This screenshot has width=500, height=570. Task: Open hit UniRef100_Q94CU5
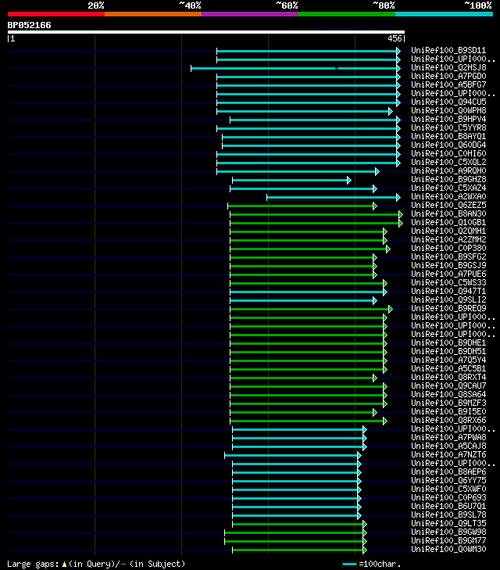click(x=448, y=102)
